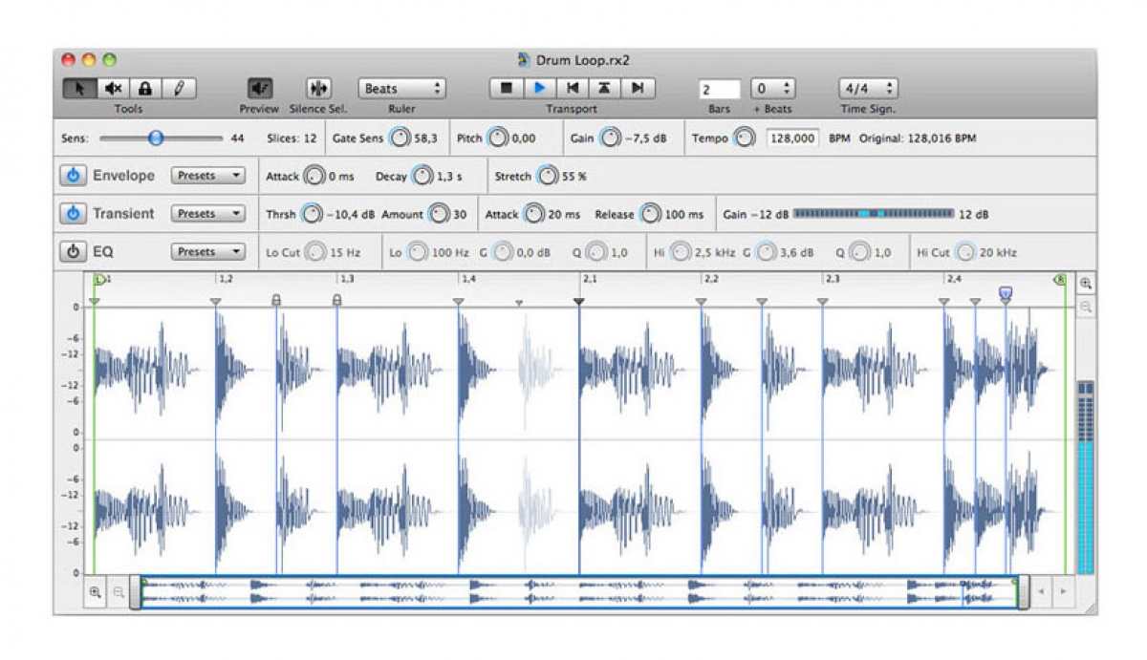
Task: Select the Lock slice tool
Action: 145,89
